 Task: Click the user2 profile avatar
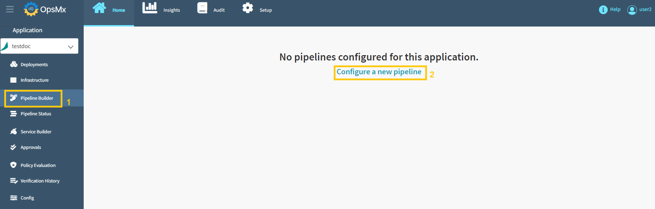pos(632,10)
